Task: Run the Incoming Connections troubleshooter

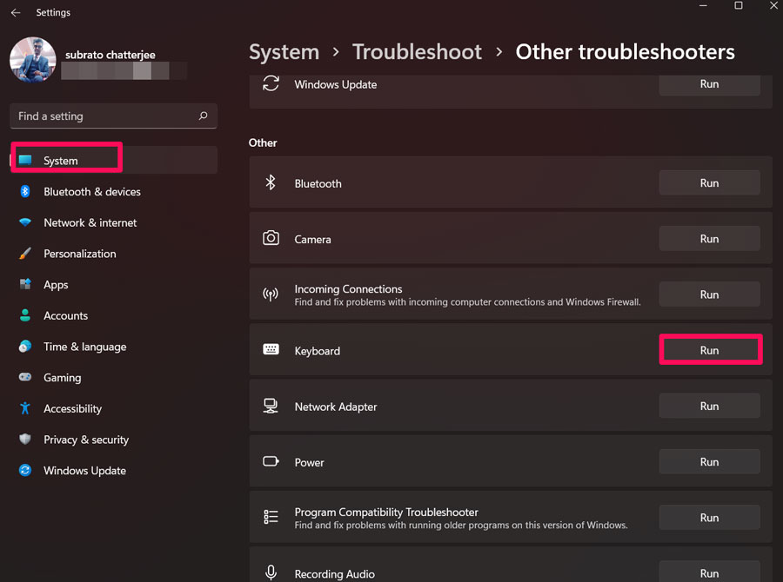Action: tap(710, 294)
